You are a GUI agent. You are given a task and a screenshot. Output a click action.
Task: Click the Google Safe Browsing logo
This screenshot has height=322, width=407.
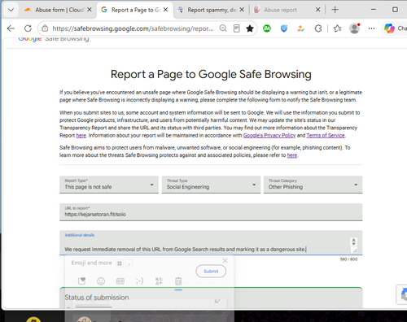click(54, 38)
